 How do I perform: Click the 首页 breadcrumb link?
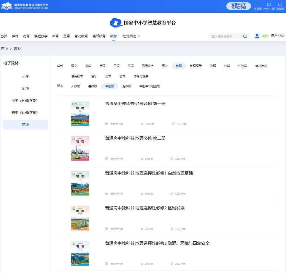[x=4, y=49]
